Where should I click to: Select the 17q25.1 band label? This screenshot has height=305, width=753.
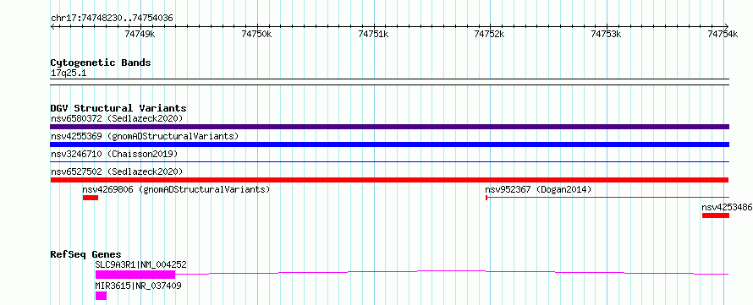coord(69,74)
